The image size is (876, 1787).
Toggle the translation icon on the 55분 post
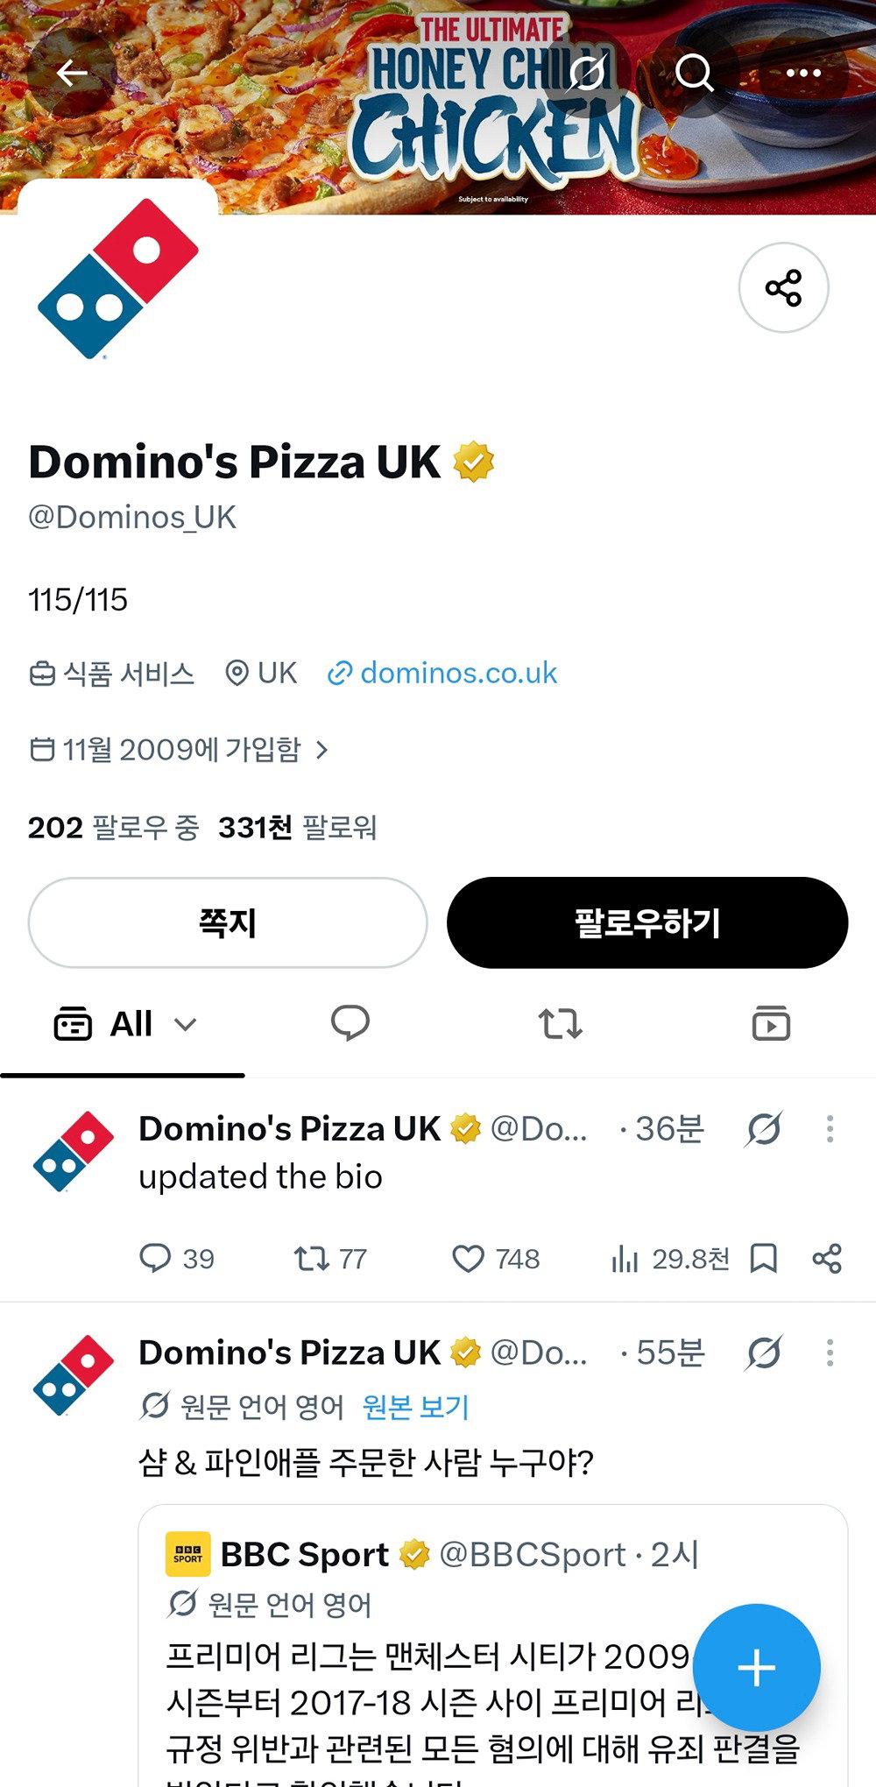point(763,1353)
